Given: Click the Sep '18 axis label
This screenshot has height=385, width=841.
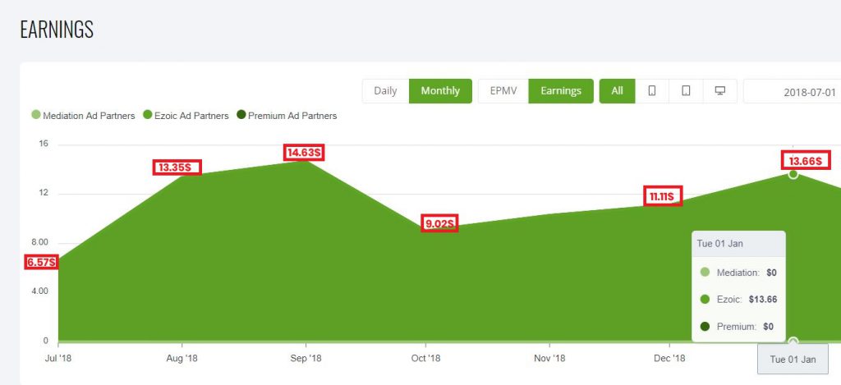Looking at the screenshot, I should tap(306, 359).
